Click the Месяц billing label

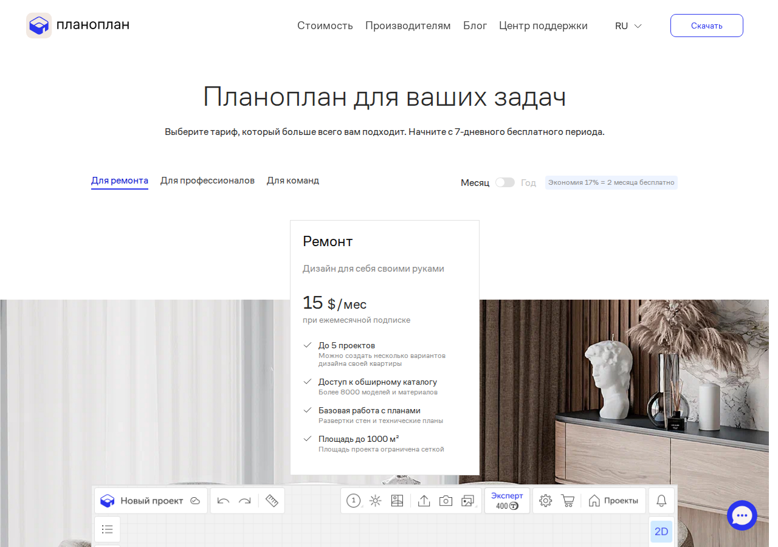(475, 183)
